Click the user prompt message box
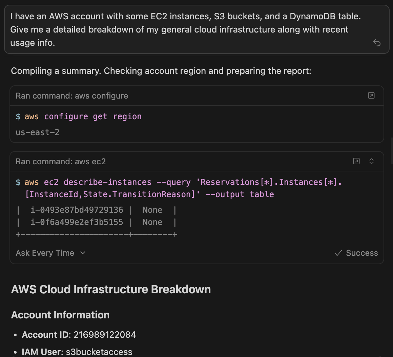This screenshot has height=357, width=393. coord(197,29)
